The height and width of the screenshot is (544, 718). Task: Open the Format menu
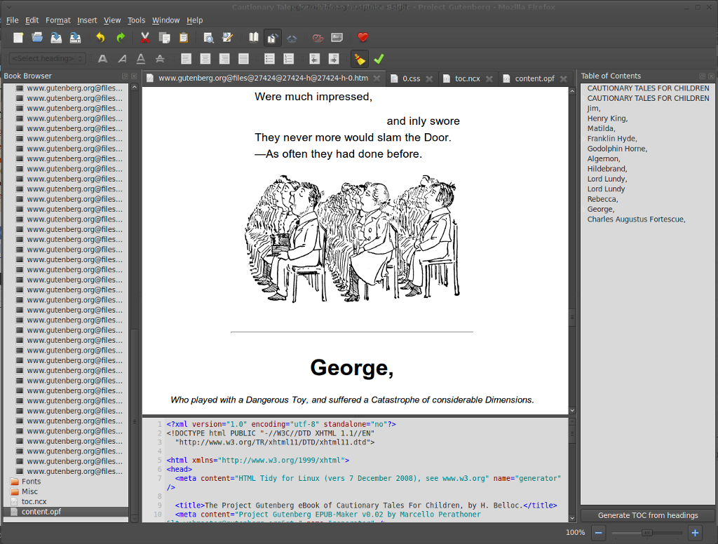(x=57, y=20)
